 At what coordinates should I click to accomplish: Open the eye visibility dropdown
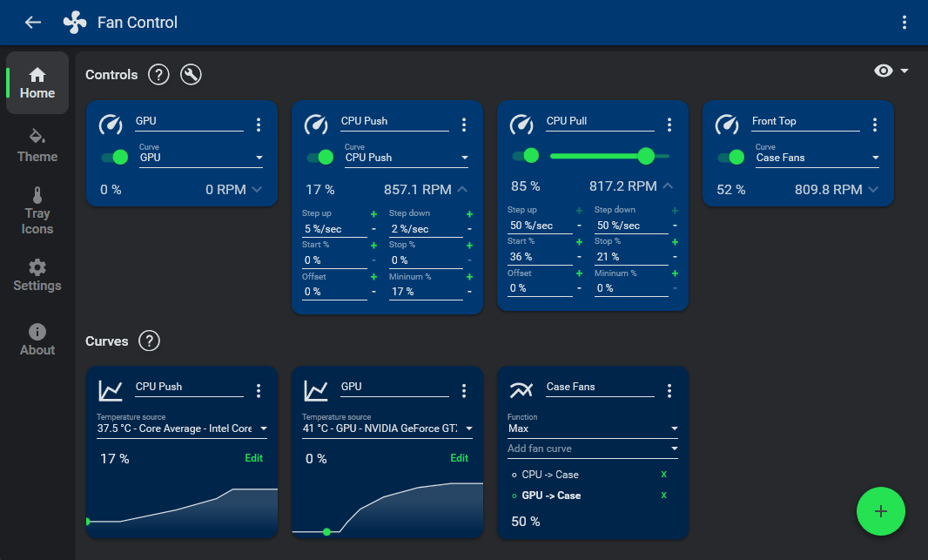[891, 71]
